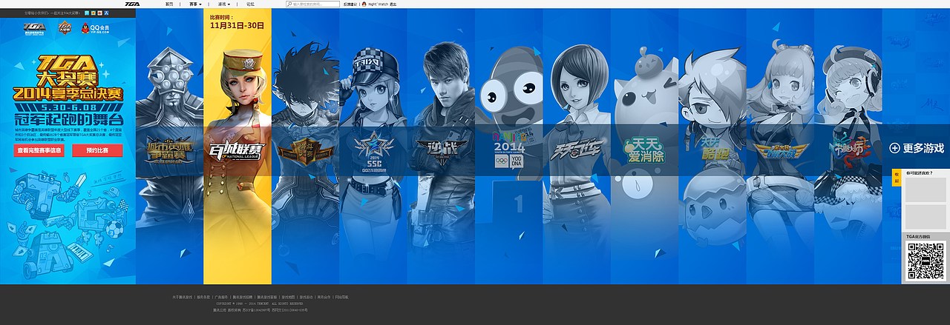
Task: Select the 百城联赛 game logo
Action: click(x=237, y=150)
